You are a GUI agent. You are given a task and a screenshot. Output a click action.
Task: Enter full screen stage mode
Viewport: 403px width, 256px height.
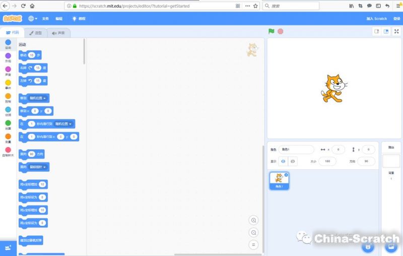tap(397, 31)
